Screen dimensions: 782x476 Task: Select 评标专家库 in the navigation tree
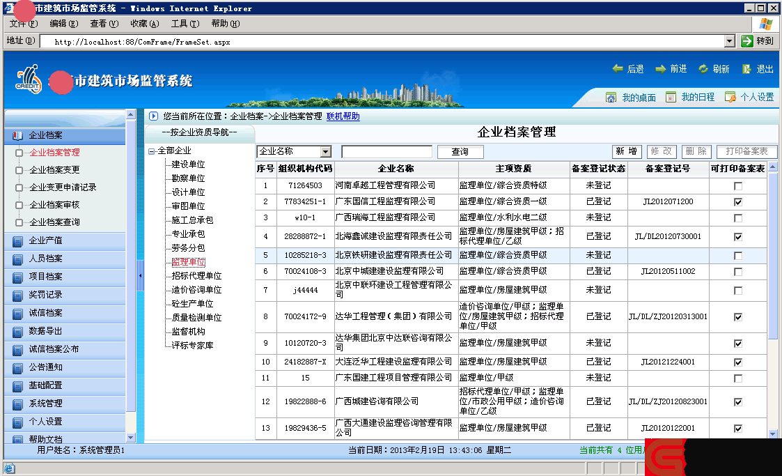tap(192, 345)
